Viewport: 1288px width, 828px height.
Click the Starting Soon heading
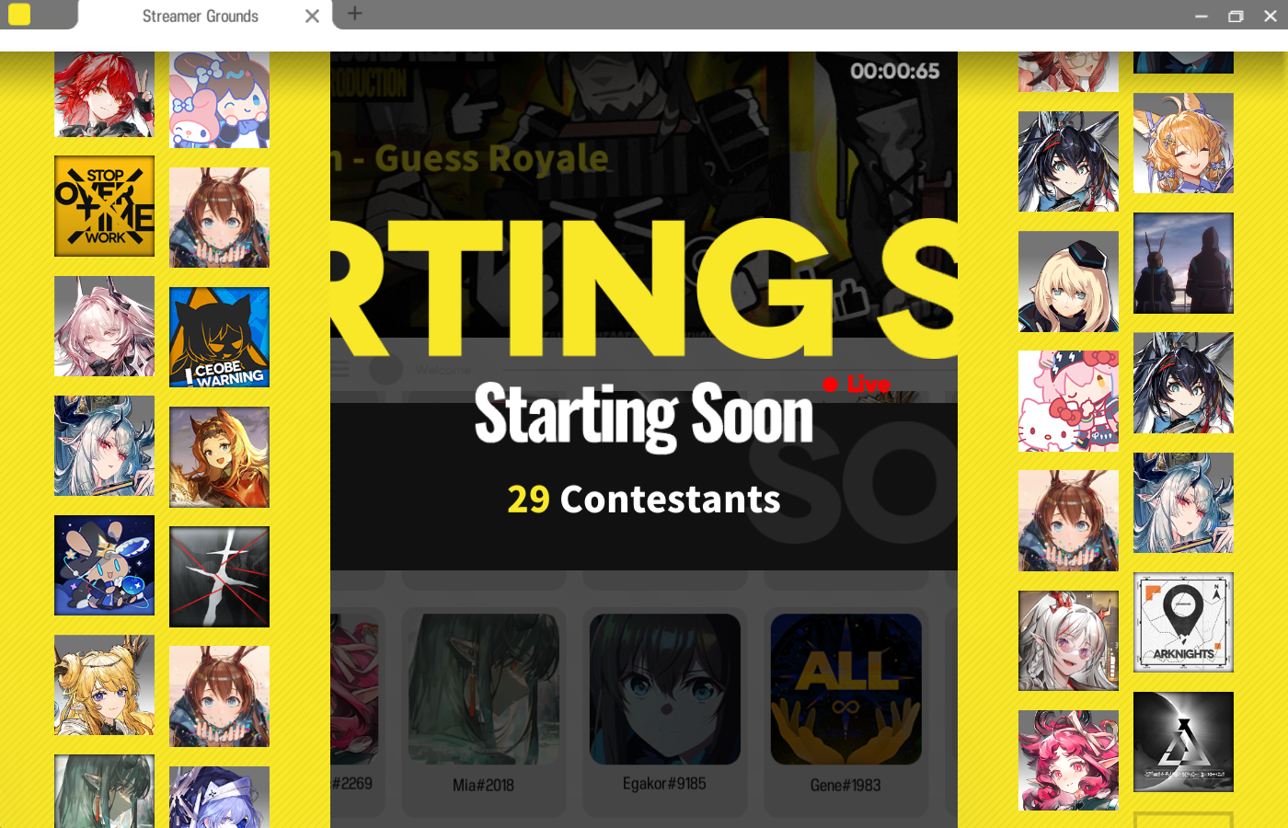point(644,416)
